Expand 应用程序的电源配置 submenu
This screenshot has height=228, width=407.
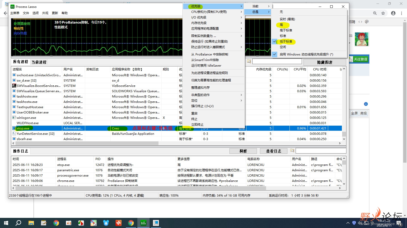(x=214, y=29)
